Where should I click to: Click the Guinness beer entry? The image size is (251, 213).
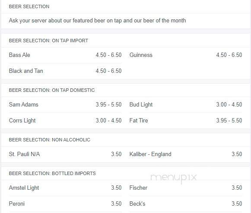[186, 55]
